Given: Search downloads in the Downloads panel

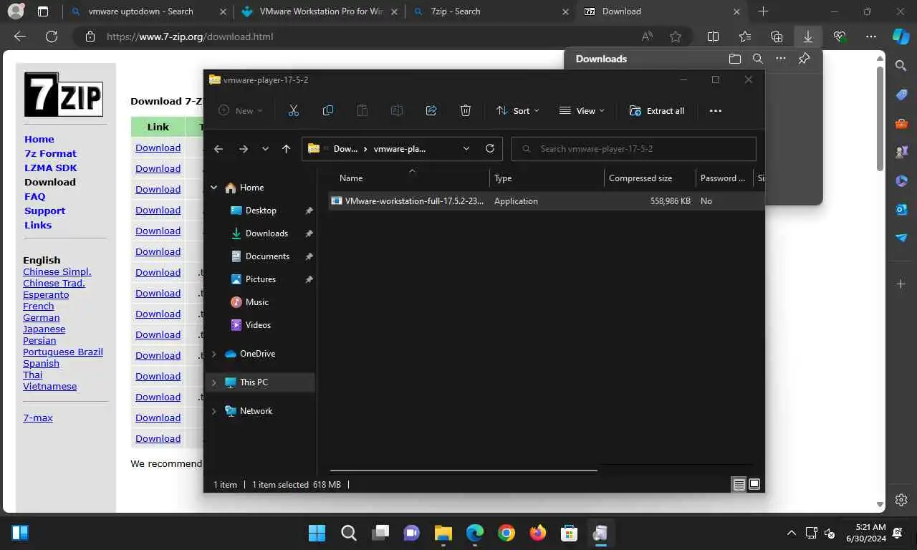Looking at the screenshot, I should click(758, 59).
